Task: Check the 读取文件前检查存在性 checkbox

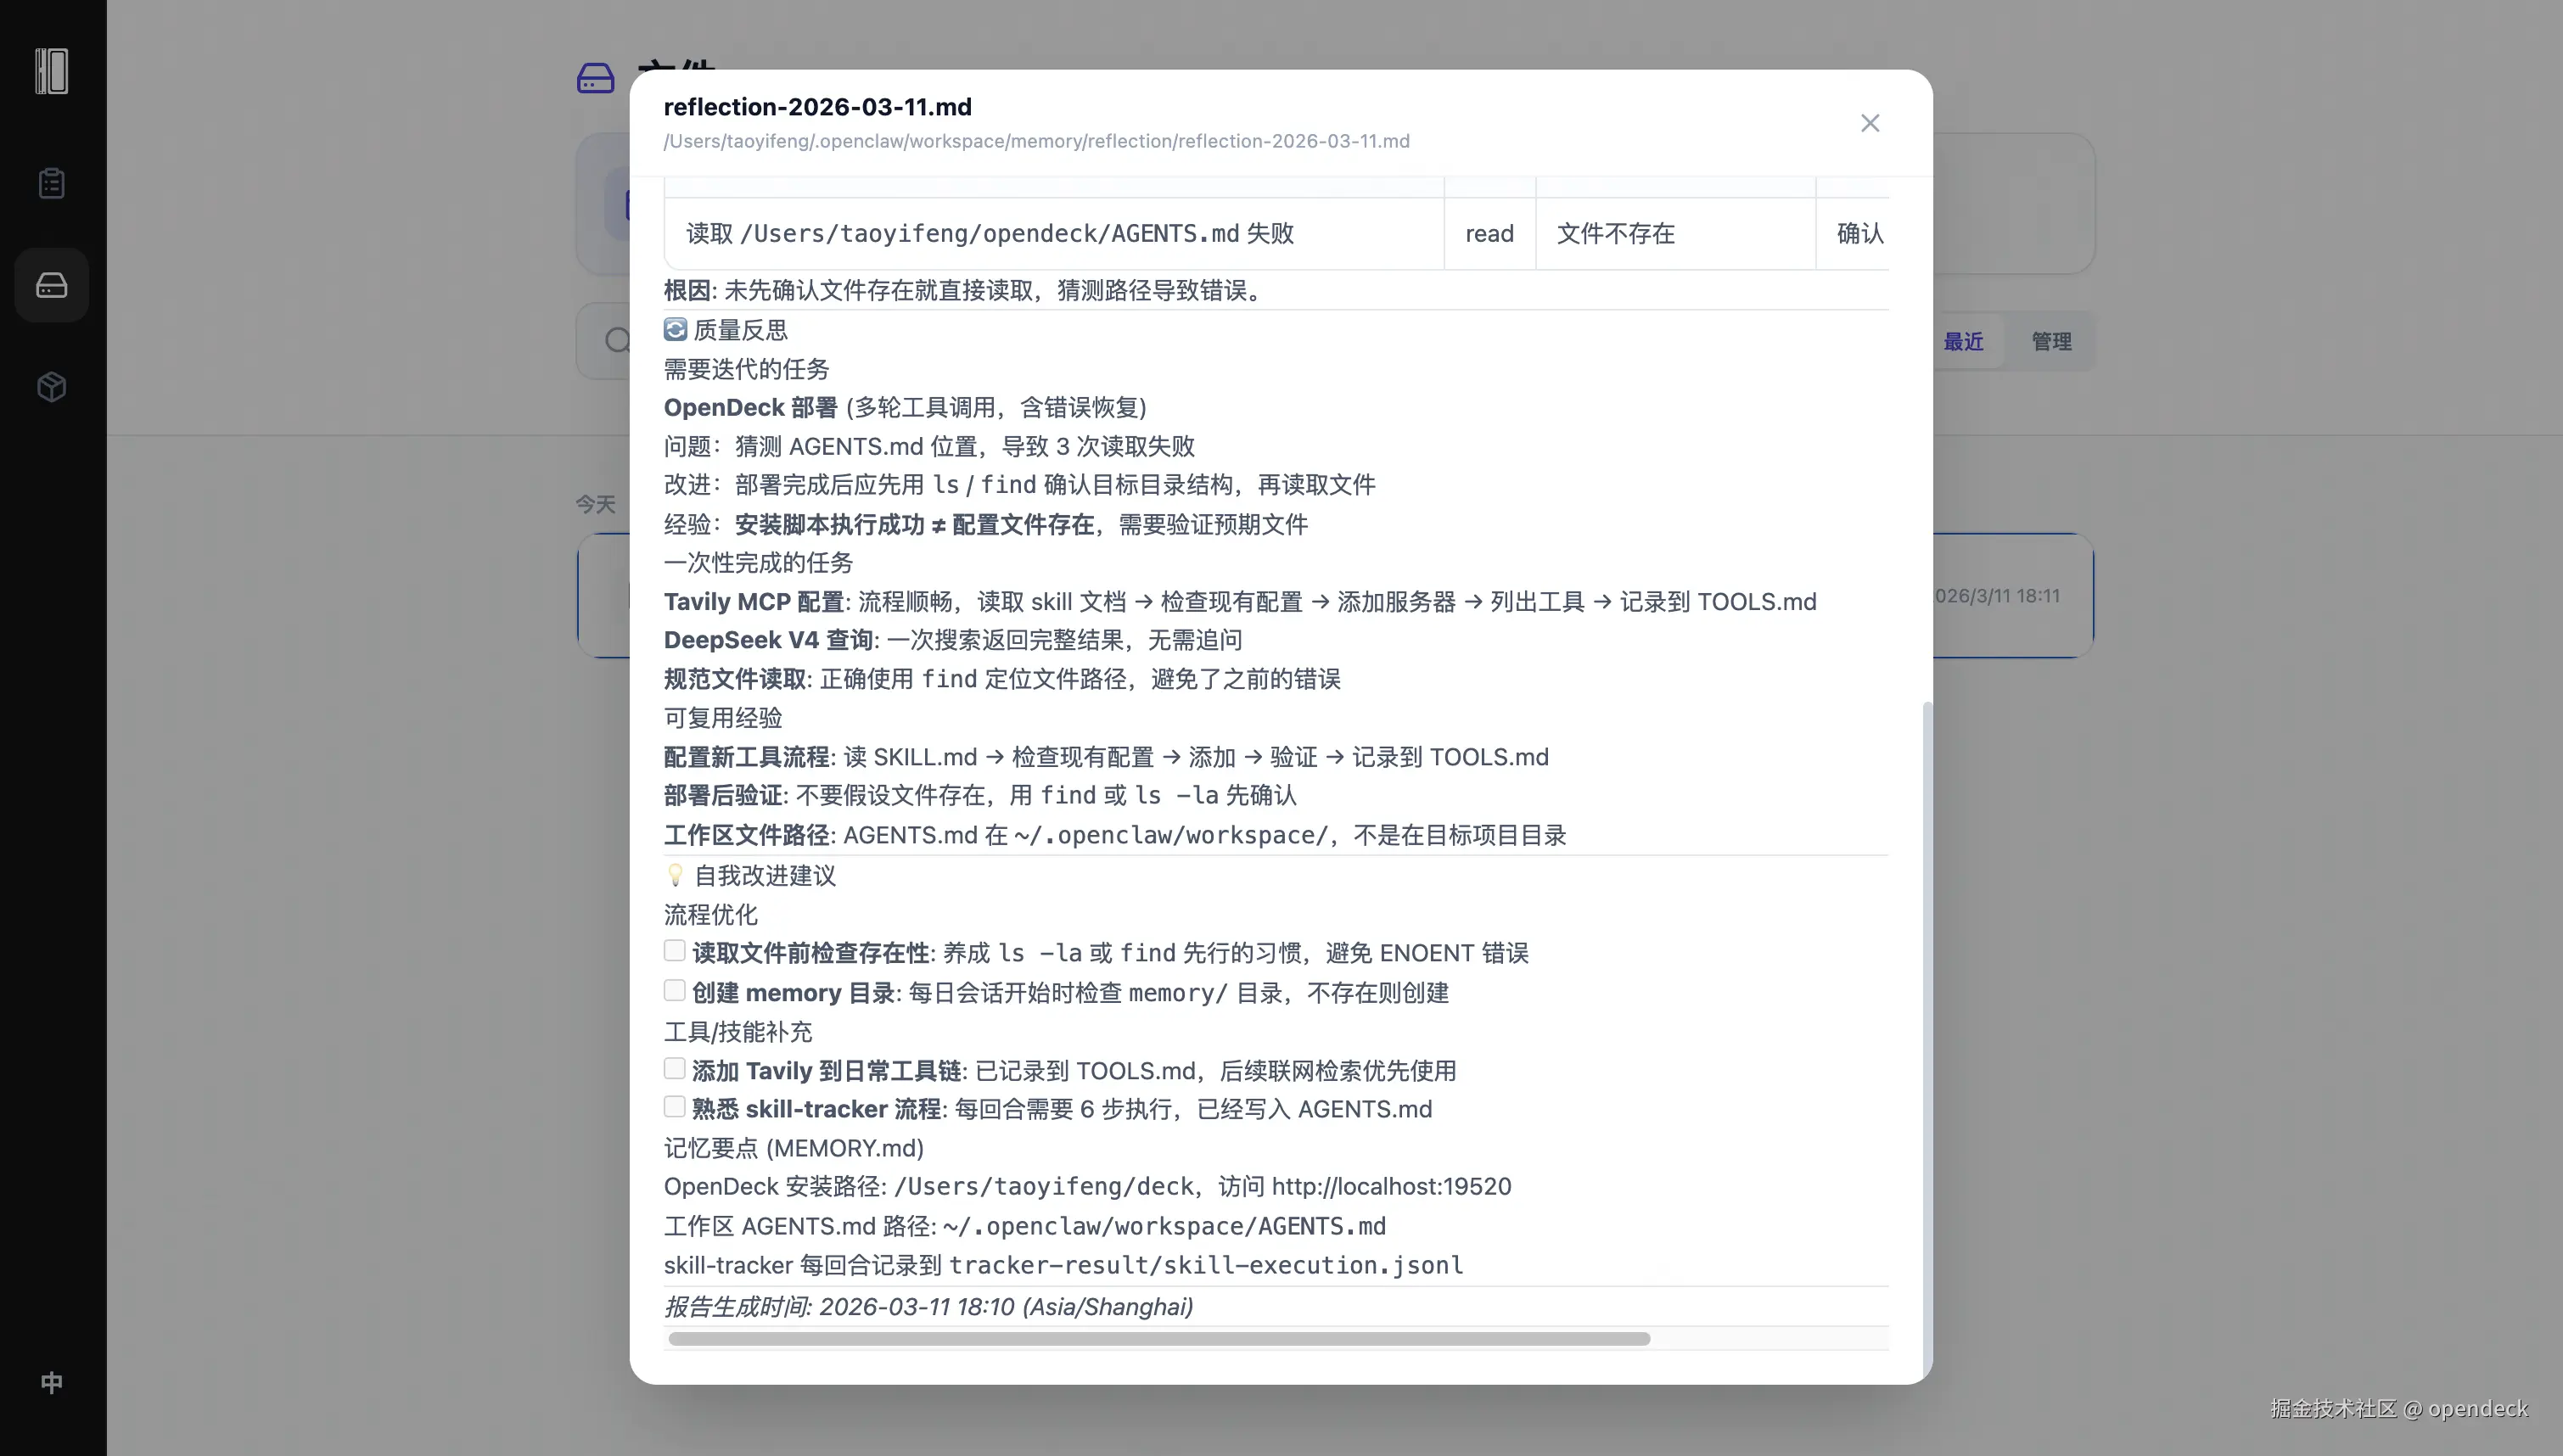Action: pyautogui.click(x=675, y=951)
